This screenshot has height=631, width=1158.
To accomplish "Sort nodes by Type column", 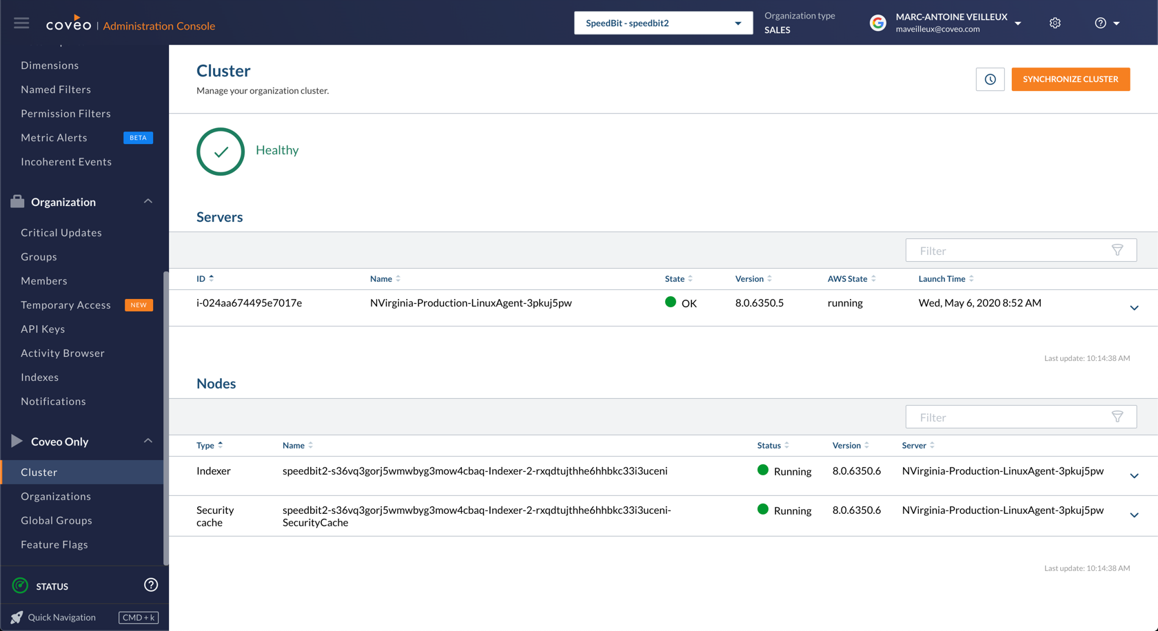I will pyautogui.click(x=210, y=445).
